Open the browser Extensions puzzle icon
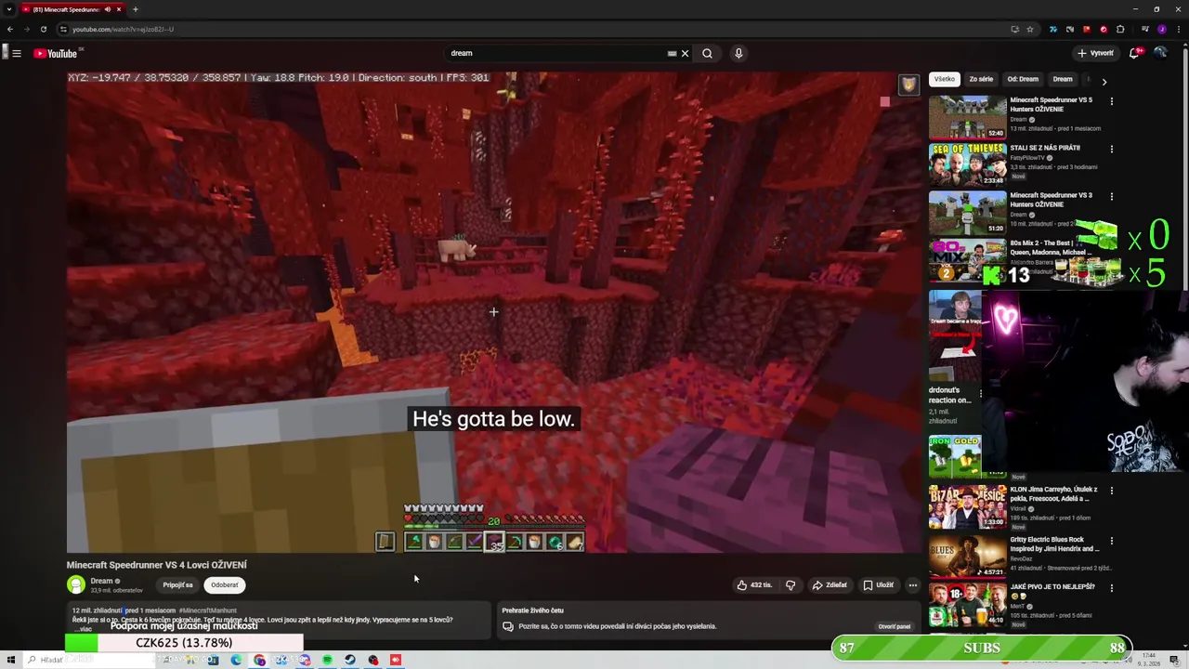This screenshot has width=1189, height=669. tap(1120, 29)
